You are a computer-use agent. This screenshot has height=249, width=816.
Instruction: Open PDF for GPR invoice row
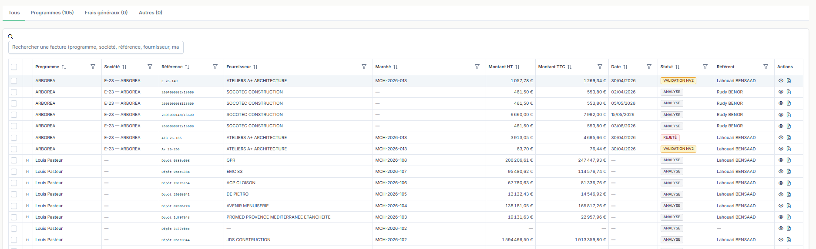tap(789, 160)
